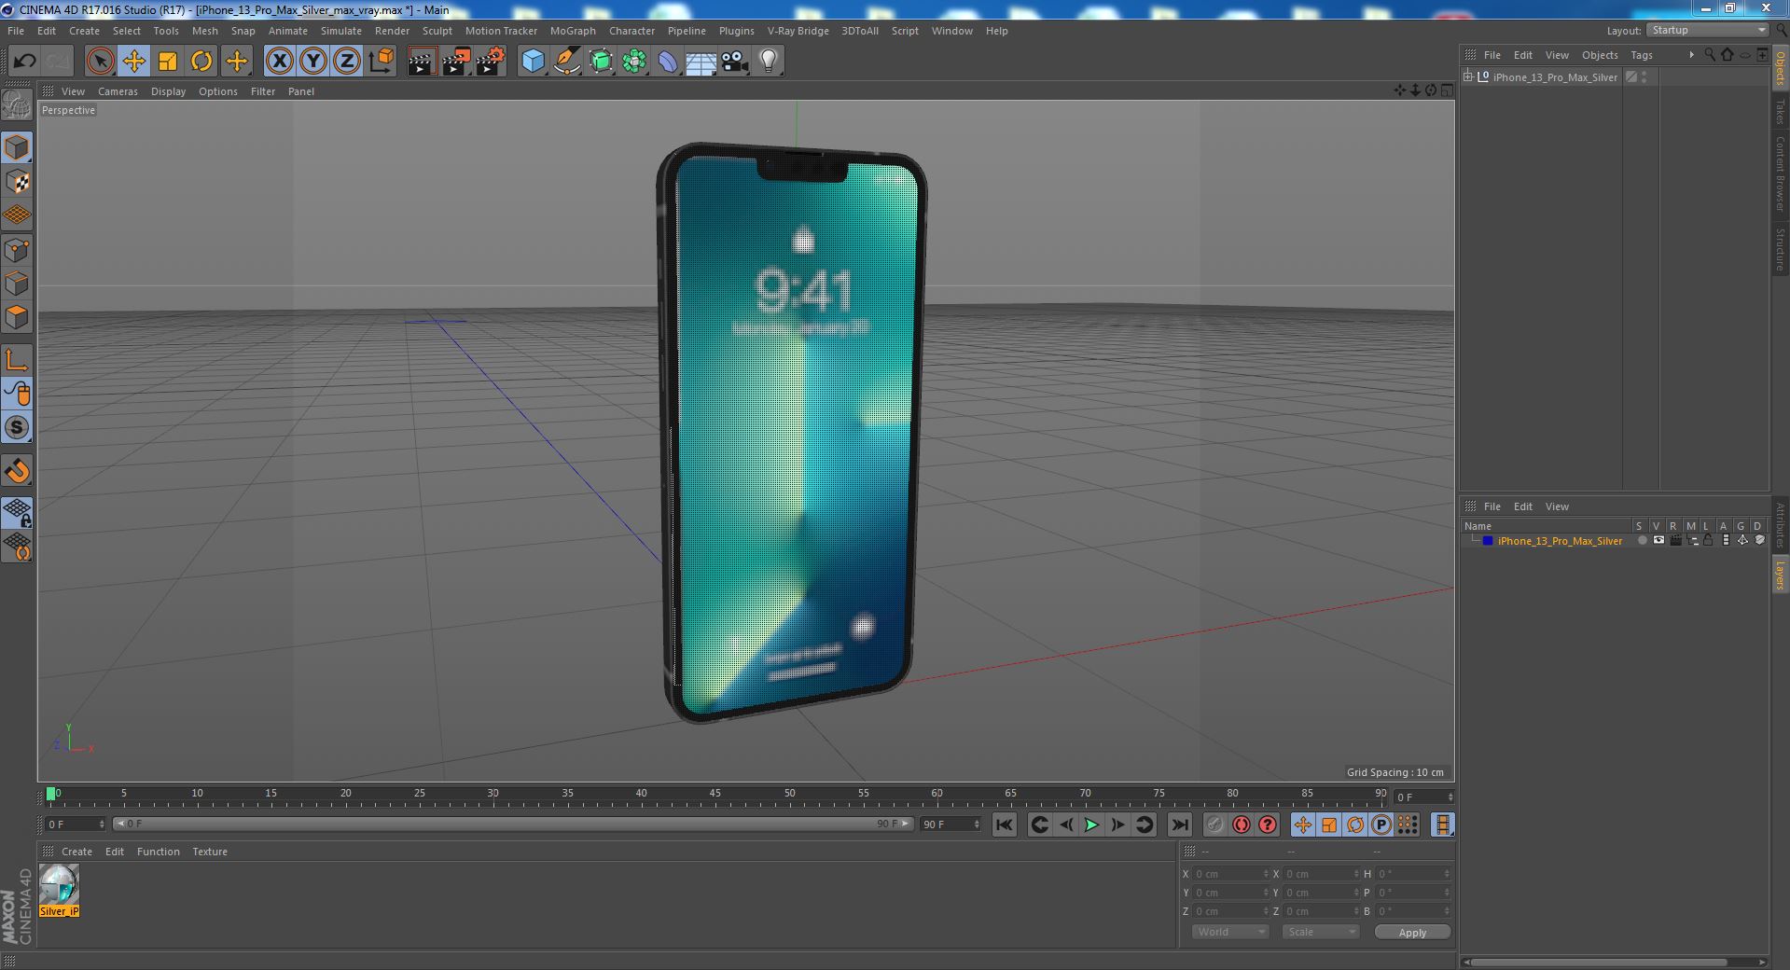This screenshot has width=1790, height=970.
Task: Toggle the Locked Workplane icon
Action: pos(18,512)
